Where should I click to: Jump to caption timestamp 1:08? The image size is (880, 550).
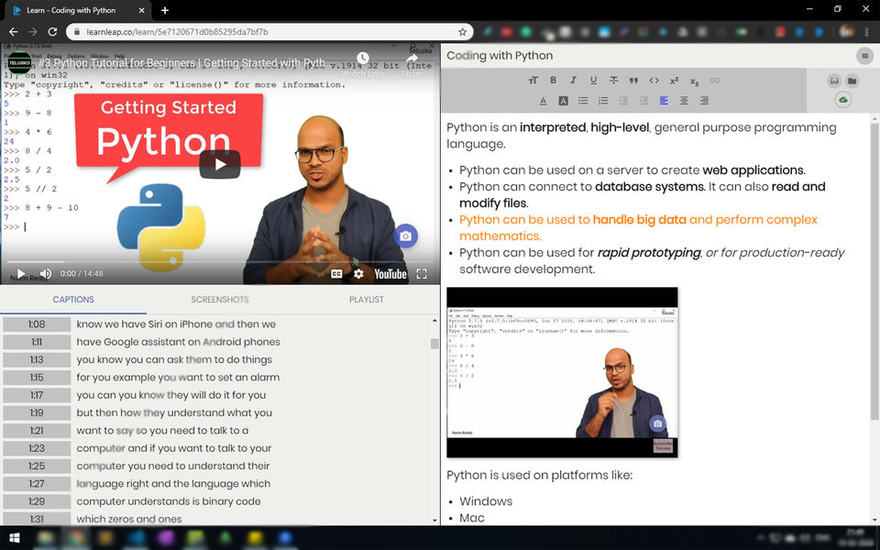(37, 324)
